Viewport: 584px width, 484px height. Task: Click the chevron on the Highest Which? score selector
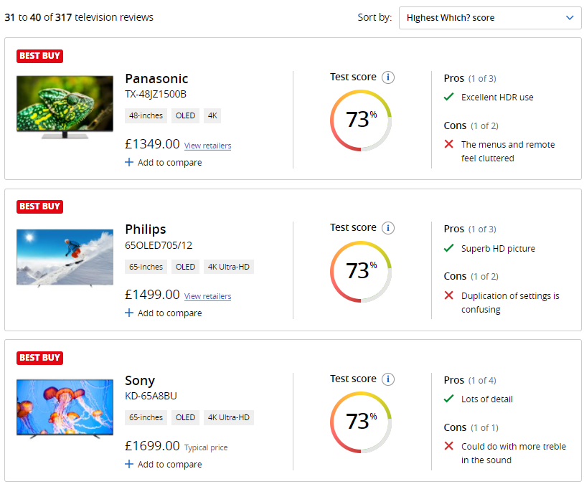(570, 17)
